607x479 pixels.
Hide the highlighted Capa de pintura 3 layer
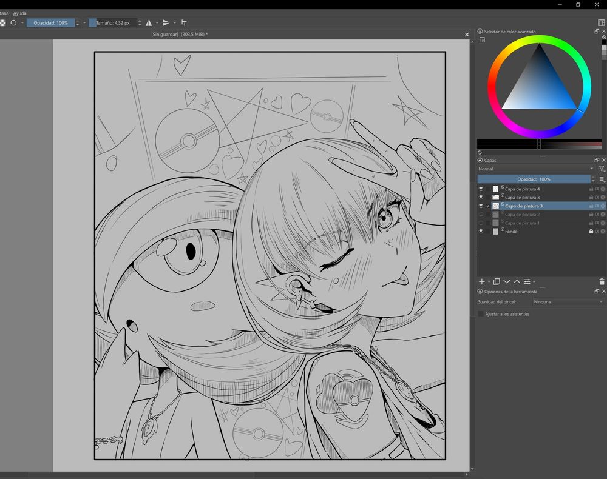[x=481, y=206]
